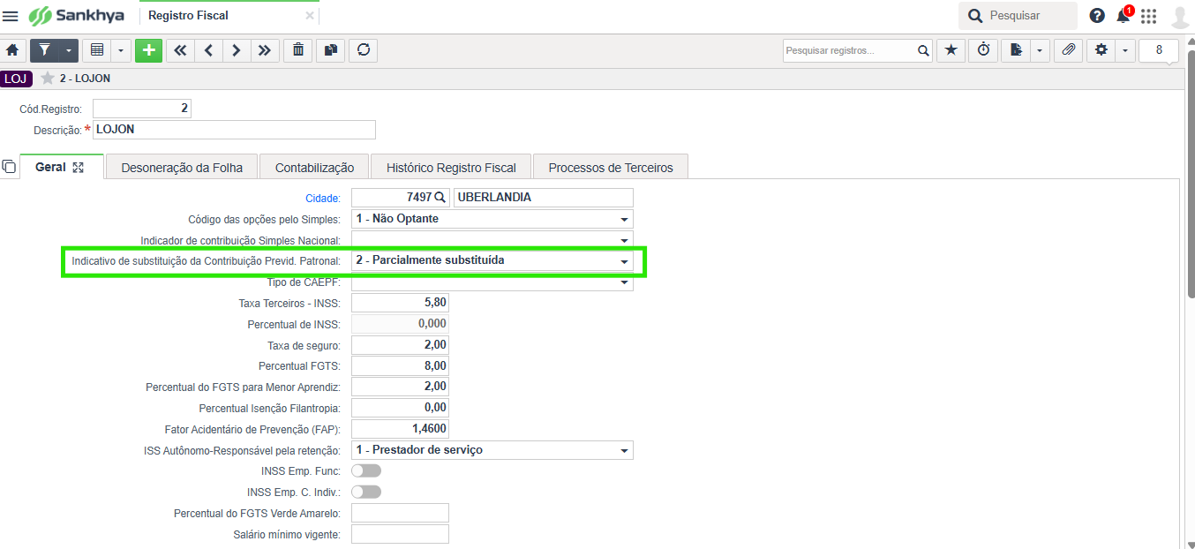1195x549 pixels.
Task: Go to the next record
Action: 237,50
